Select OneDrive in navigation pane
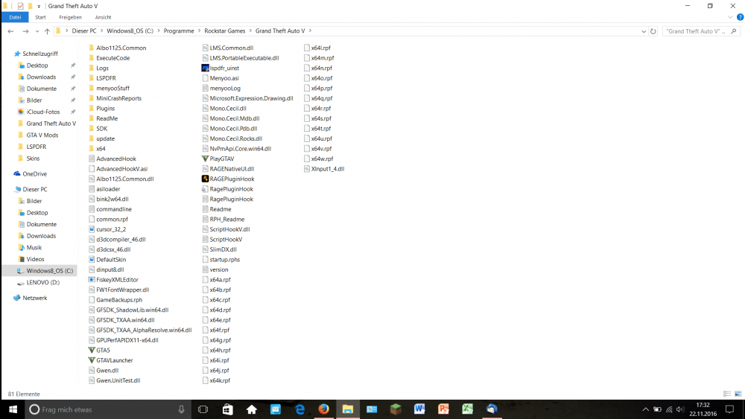The image size is (745, 419). (34, 173)
